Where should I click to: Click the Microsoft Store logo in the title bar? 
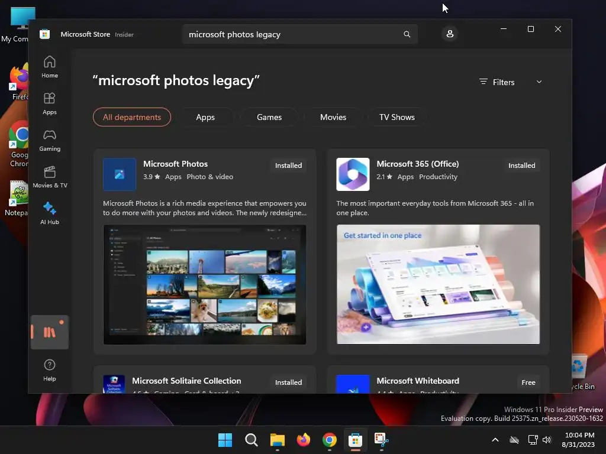45,34
